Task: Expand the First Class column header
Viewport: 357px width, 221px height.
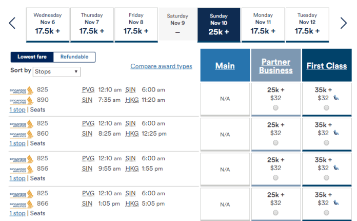Action: [326, 66]
